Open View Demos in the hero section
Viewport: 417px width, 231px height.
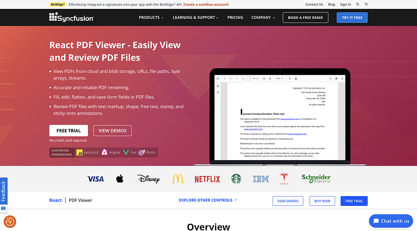[x=113, y=131]
